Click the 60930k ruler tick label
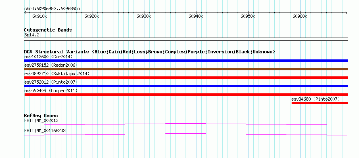Viewport: 359px width, 158px height. coord(144,16)
